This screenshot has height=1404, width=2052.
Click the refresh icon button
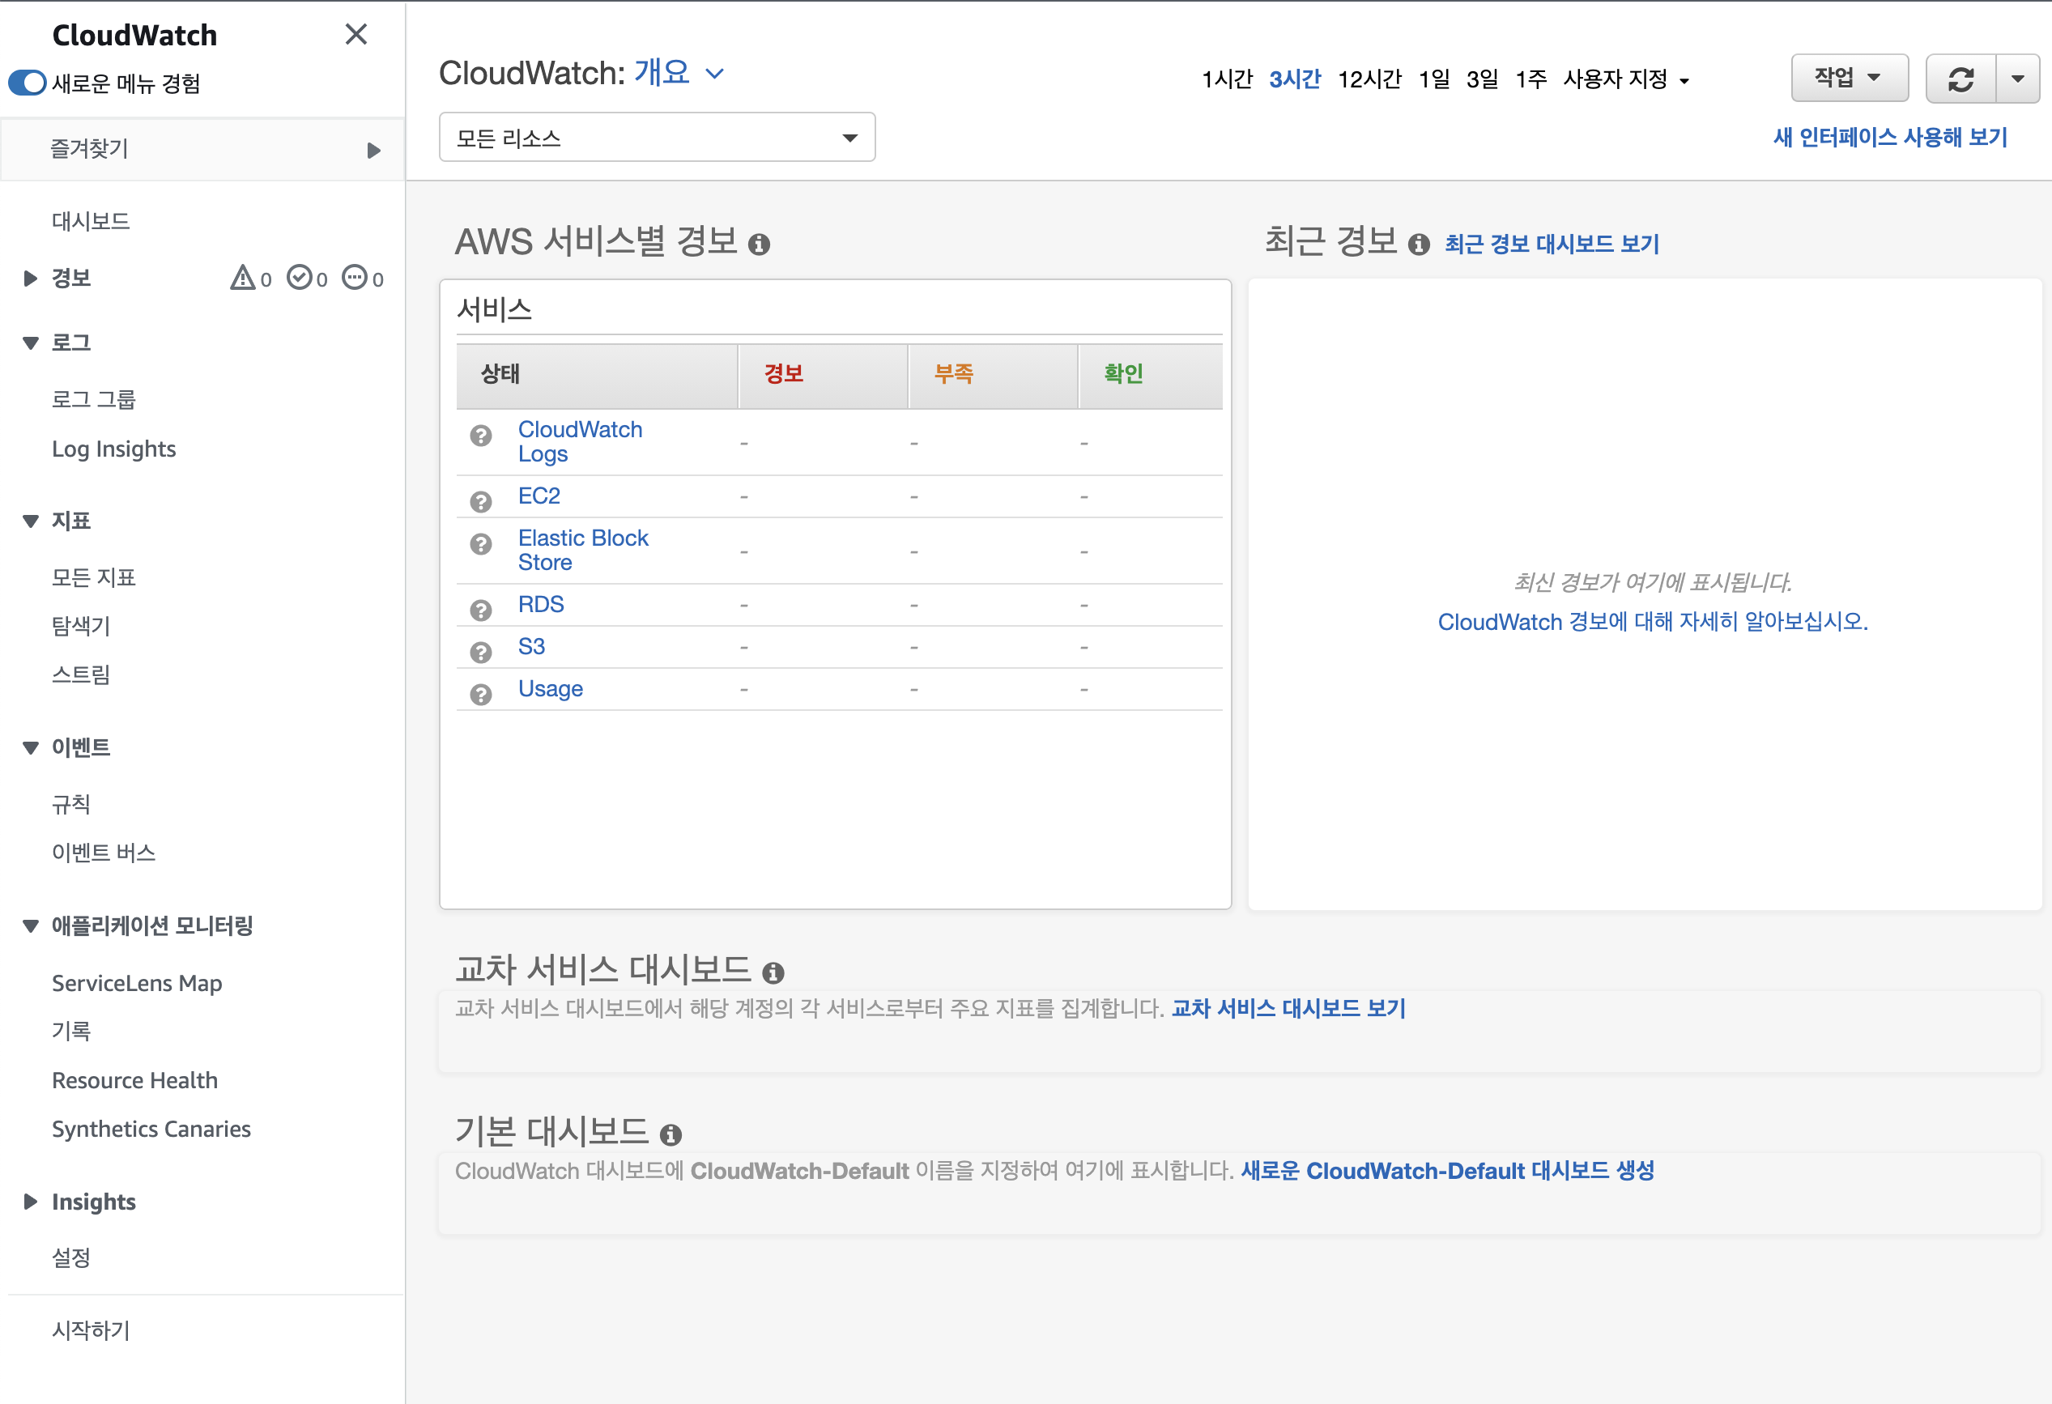(x=1960, y=79)
